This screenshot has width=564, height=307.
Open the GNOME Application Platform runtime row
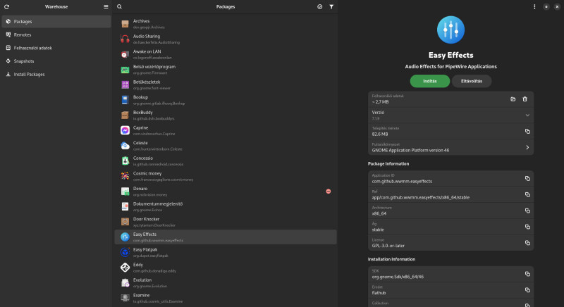point(450,148)
